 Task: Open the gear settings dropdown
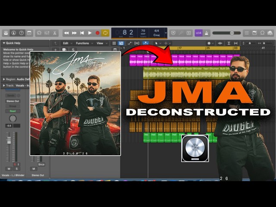[x=210, y=43]
